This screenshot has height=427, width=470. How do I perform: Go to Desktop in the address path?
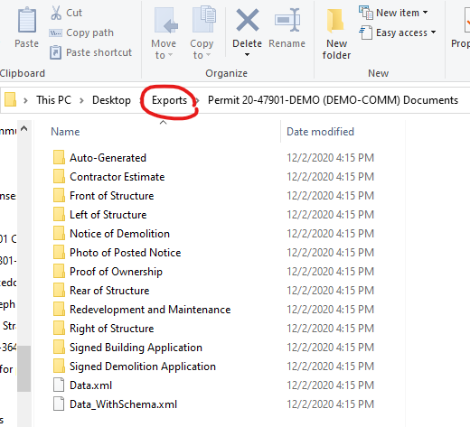click(111, 100)
